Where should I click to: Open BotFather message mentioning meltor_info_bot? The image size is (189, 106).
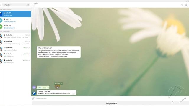point(15,49)
